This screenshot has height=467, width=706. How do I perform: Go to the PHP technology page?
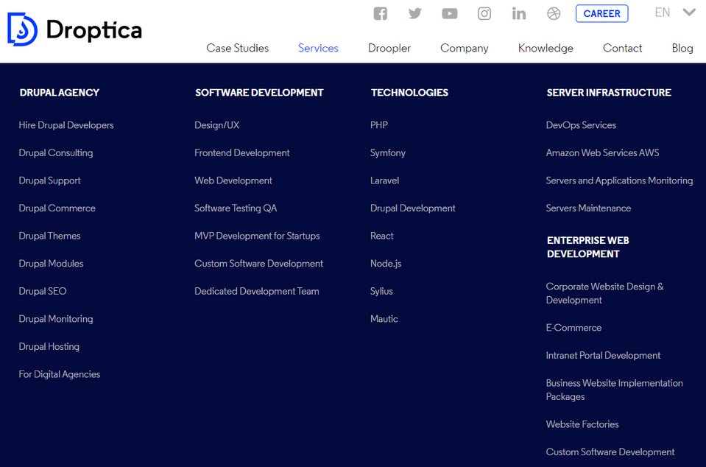point(379,125)
